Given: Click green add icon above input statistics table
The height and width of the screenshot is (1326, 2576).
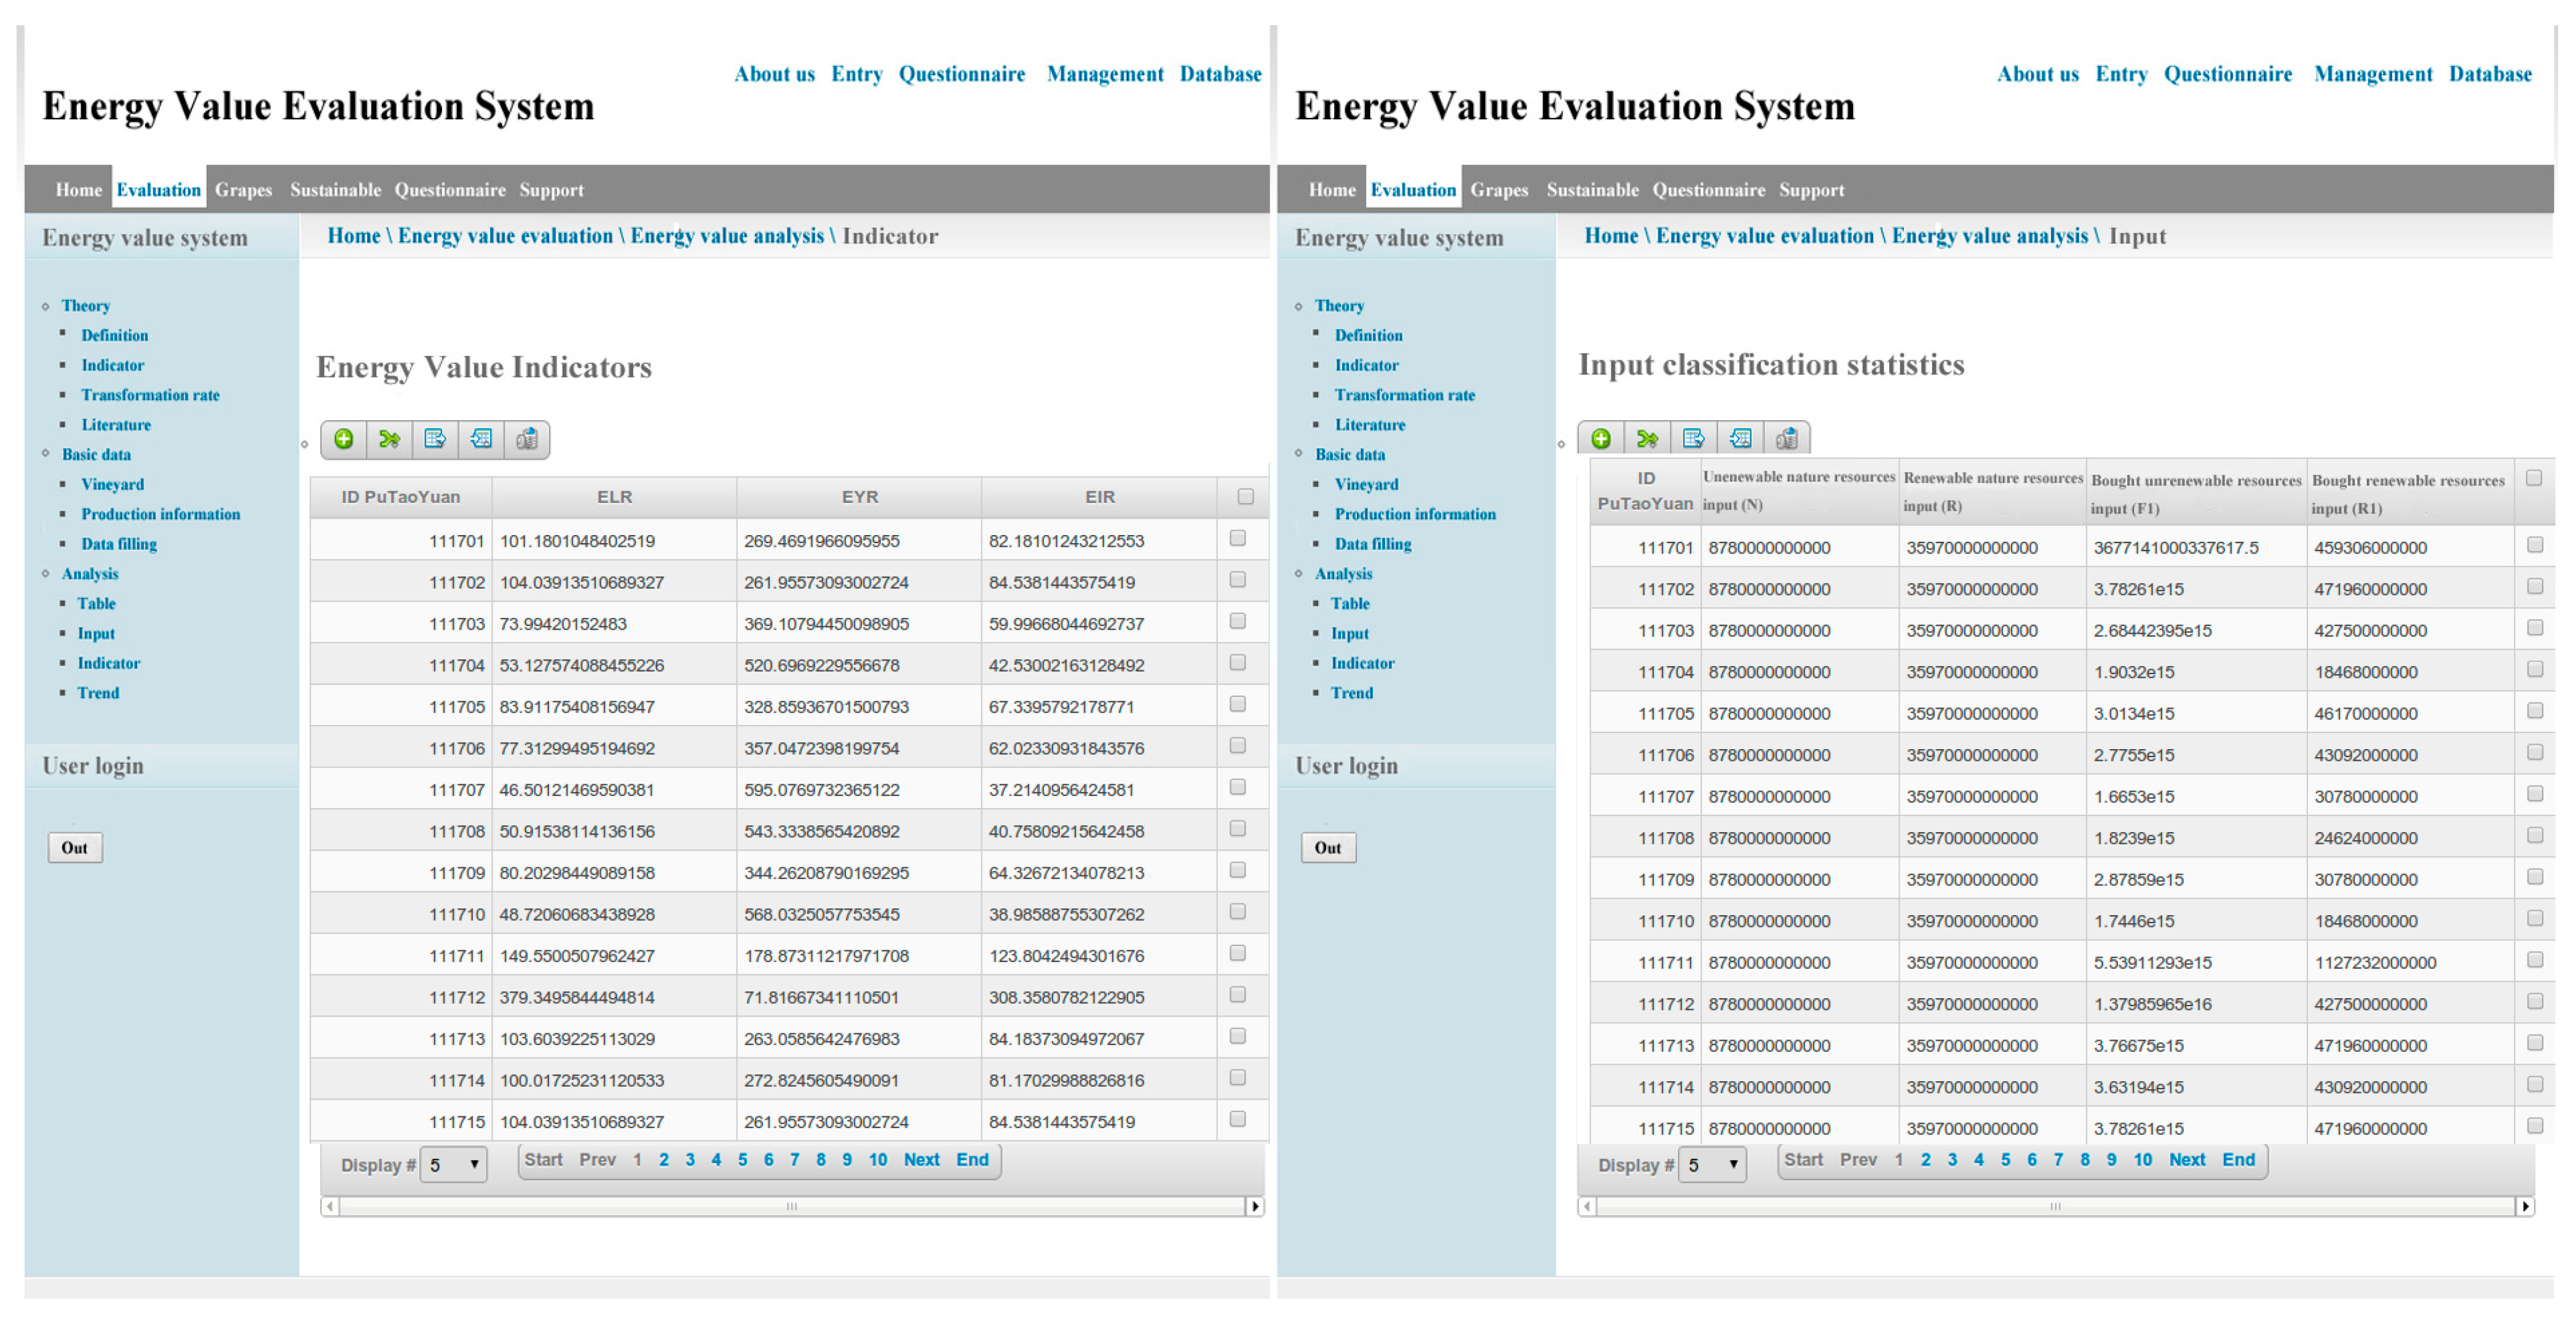Looking at the screenshot, I should [1600, 438].
